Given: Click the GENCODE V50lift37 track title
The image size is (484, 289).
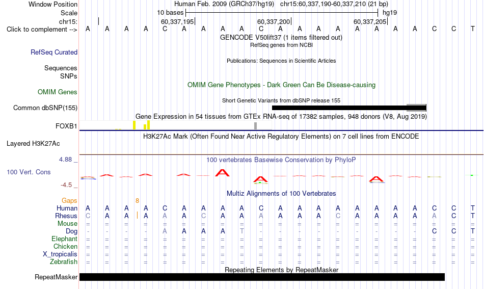Looking at the screenshot, I should pyautogui.click(x=281, y=37).
